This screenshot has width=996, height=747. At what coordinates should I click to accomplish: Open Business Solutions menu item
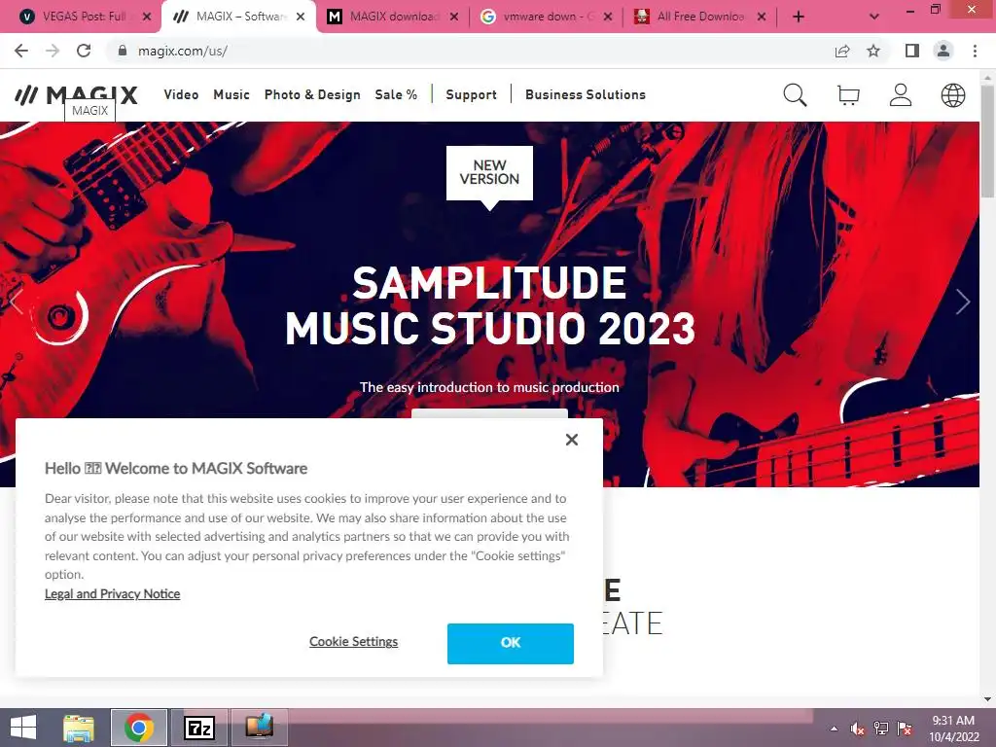585,94
